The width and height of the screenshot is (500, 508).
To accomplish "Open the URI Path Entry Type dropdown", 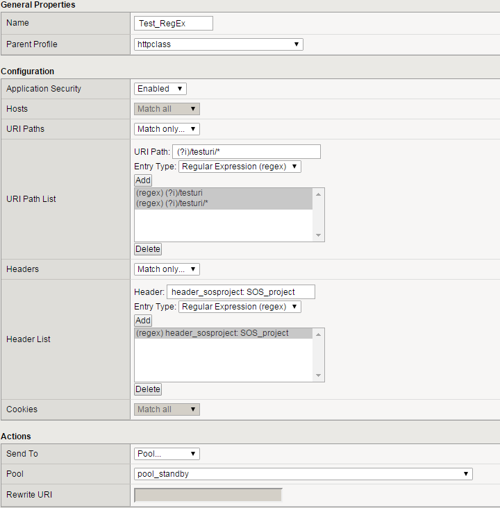I will coord(240,167).
